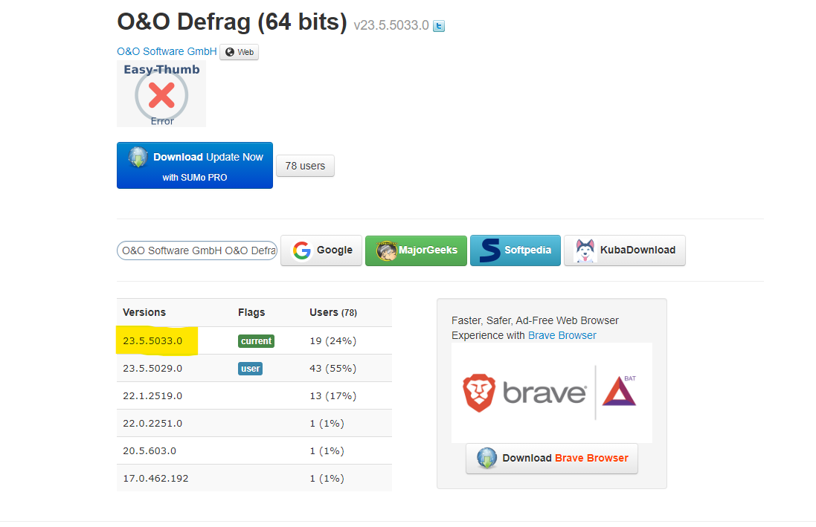Click the Versions column header
The height and width of the screenshot is (527, 816).
click(x=144, y=312)
